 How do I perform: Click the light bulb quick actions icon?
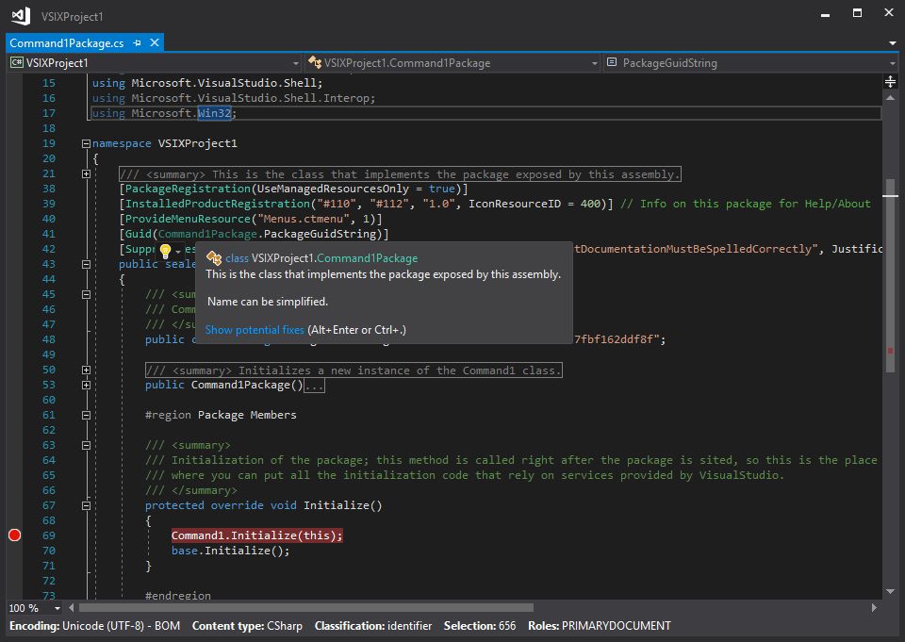[x=165, y=251]
